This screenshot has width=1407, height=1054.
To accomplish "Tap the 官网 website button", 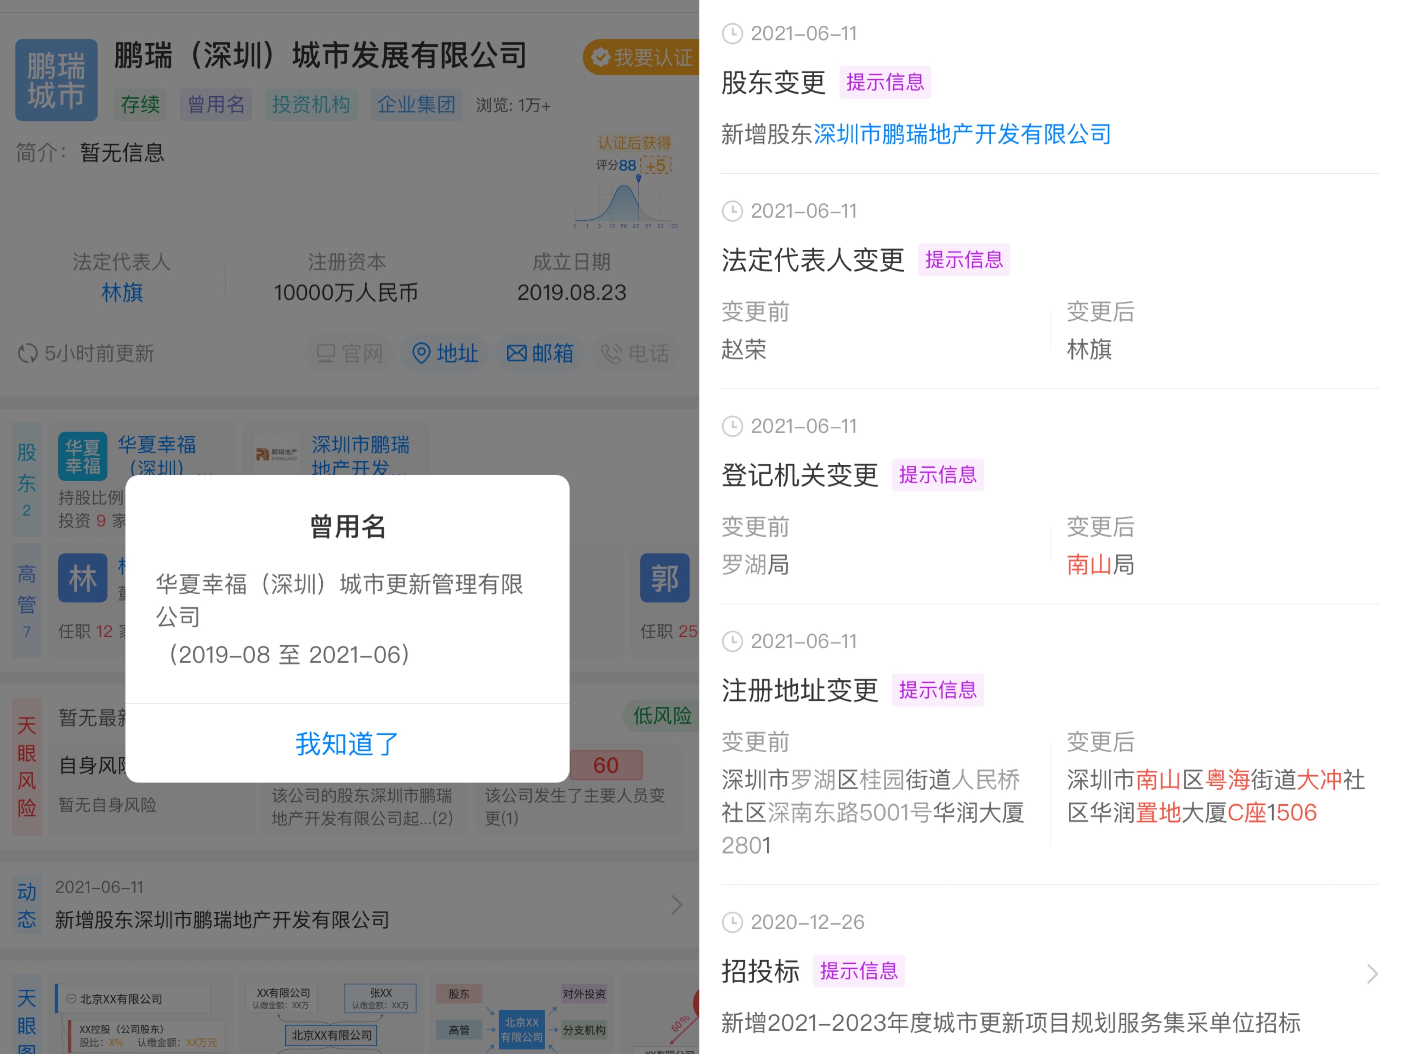I will [x=349, y=353].
